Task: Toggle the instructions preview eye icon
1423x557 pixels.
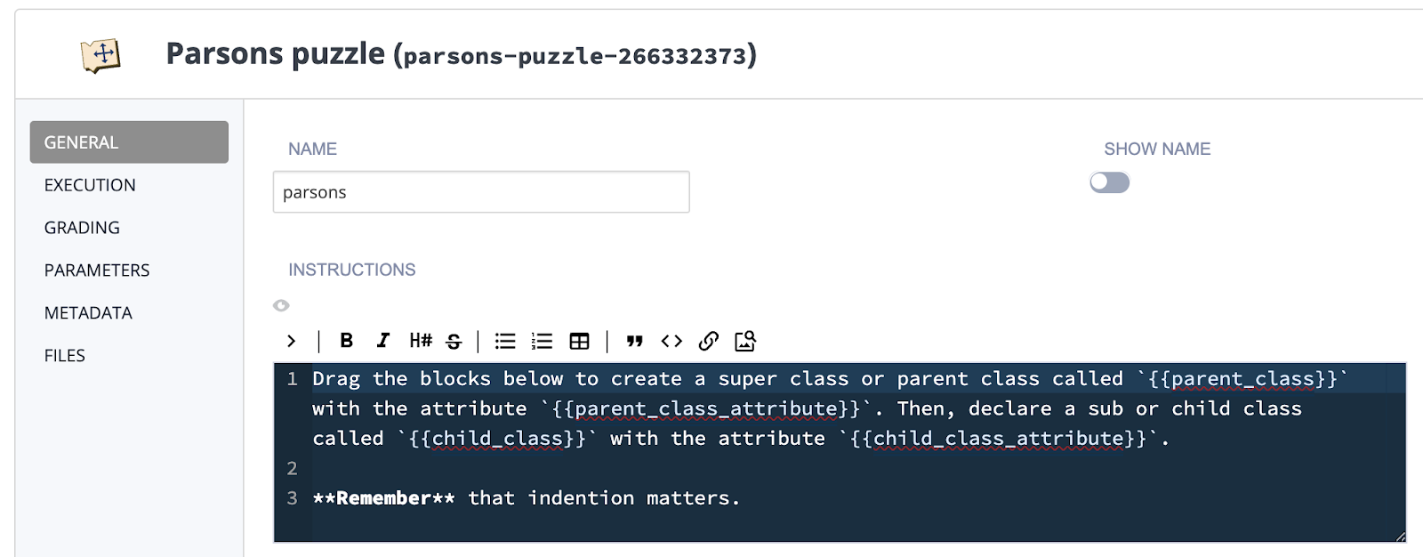Action: (281, 305)
